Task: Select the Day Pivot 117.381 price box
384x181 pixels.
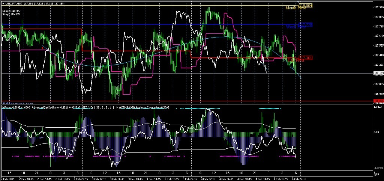Action: (306, 58)
